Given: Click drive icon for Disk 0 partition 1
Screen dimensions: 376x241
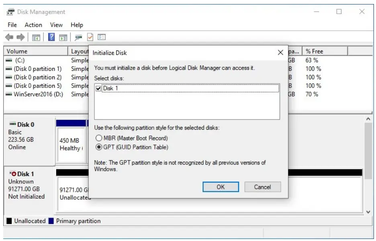Looking at the screenshot, I should tap(8, 69).
